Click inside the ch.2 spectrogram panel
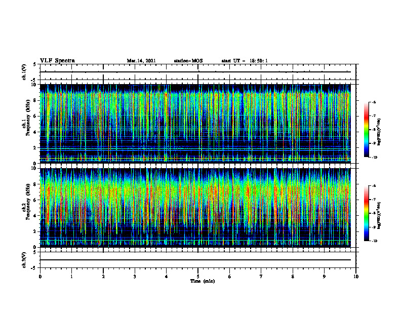401x310 pixels. click(195, 208)
